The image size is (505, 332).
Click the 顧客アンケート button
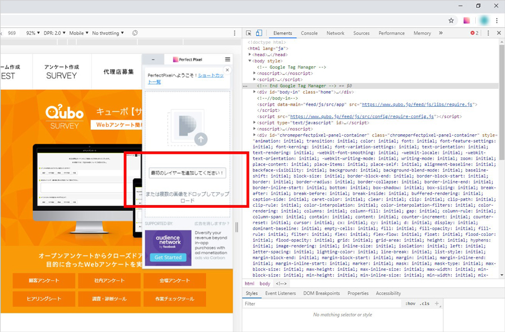click(x=44, y=281)
